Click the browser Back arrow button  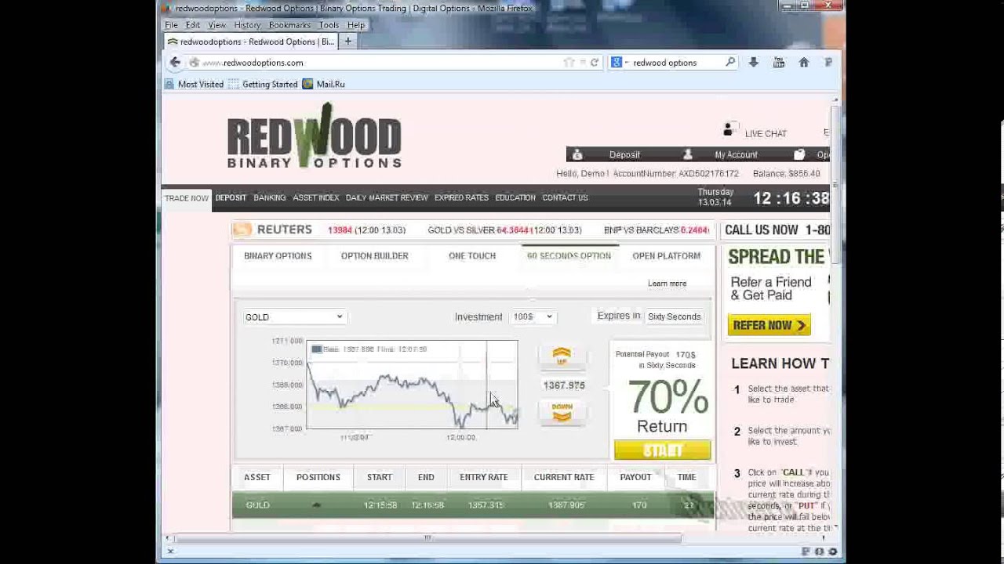coord(175,63)
